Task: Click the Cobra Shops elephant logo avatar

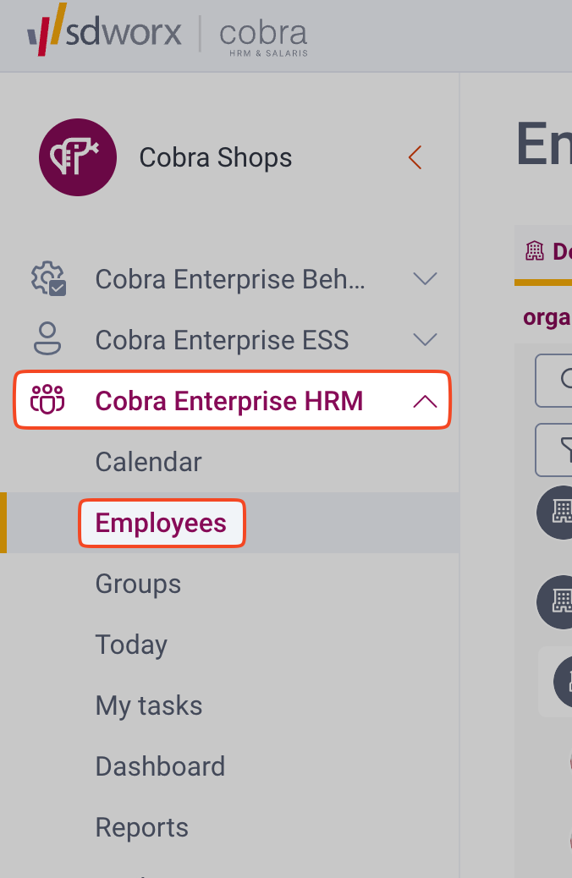Action: (77, 157)
